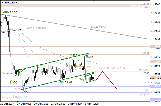Click the V-top pattern label
Image resolution: width=161 pixels, height=106 pixels.
pos(73,55)
